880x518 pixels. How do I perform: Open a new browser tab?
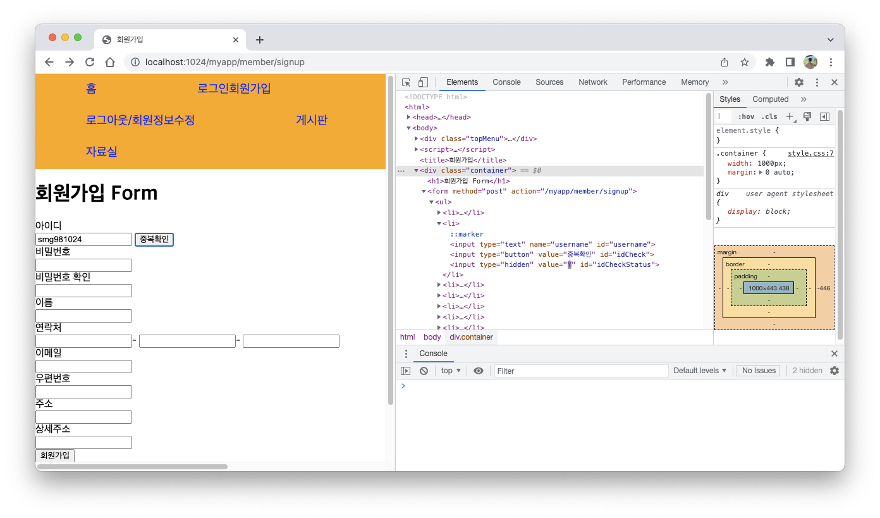[x=260, y=40]
